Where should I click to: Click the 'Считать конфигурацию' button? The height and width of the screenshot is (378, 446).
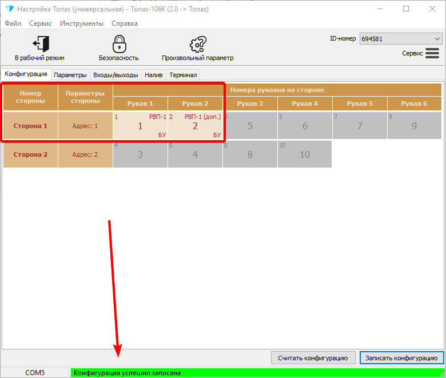point(313,358)
